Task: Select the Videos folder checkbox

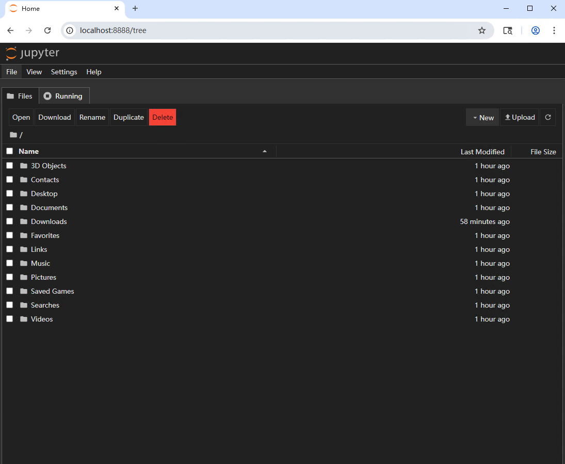Action: tap(9, 319)
